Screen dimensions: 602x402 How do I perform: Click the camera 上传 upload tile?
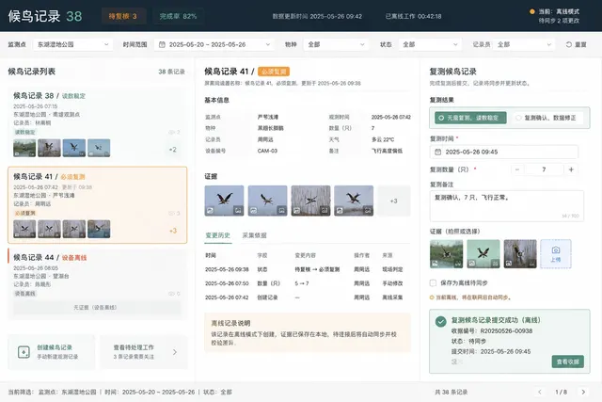[x=556, y=253]
